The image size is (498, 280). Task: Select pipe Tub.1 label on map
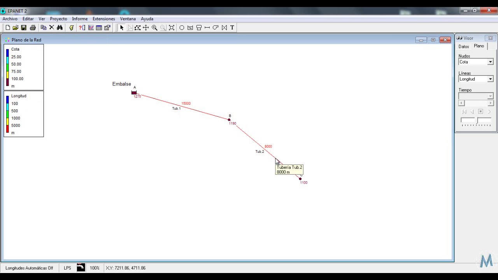(176, 108)
